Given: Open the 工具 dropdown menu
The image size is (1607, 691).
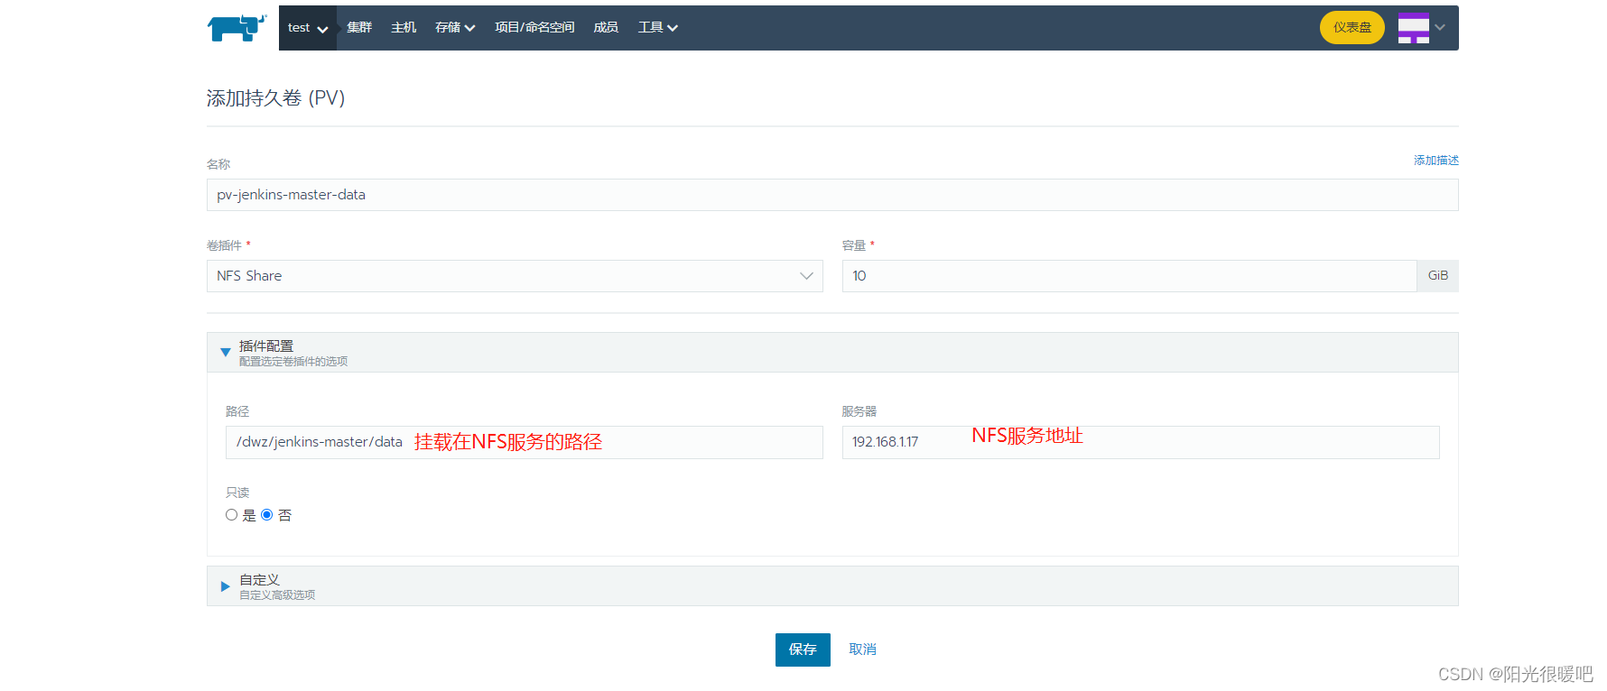Looking at the screenshot, I should (x=657, y=28).
